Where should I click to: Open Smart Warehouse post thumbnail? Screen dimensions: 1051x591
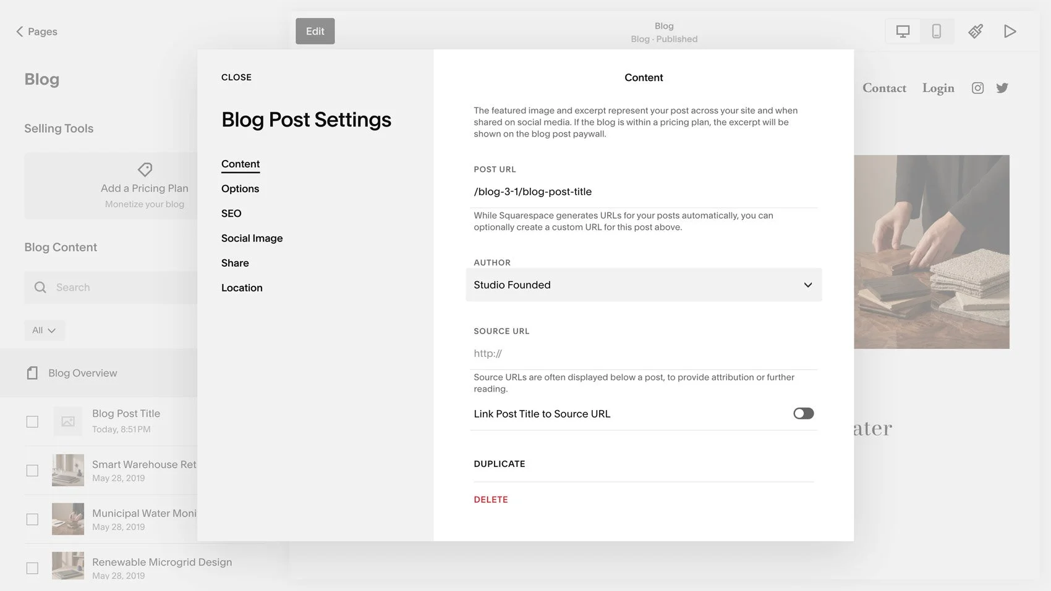(x=68, y=470)
